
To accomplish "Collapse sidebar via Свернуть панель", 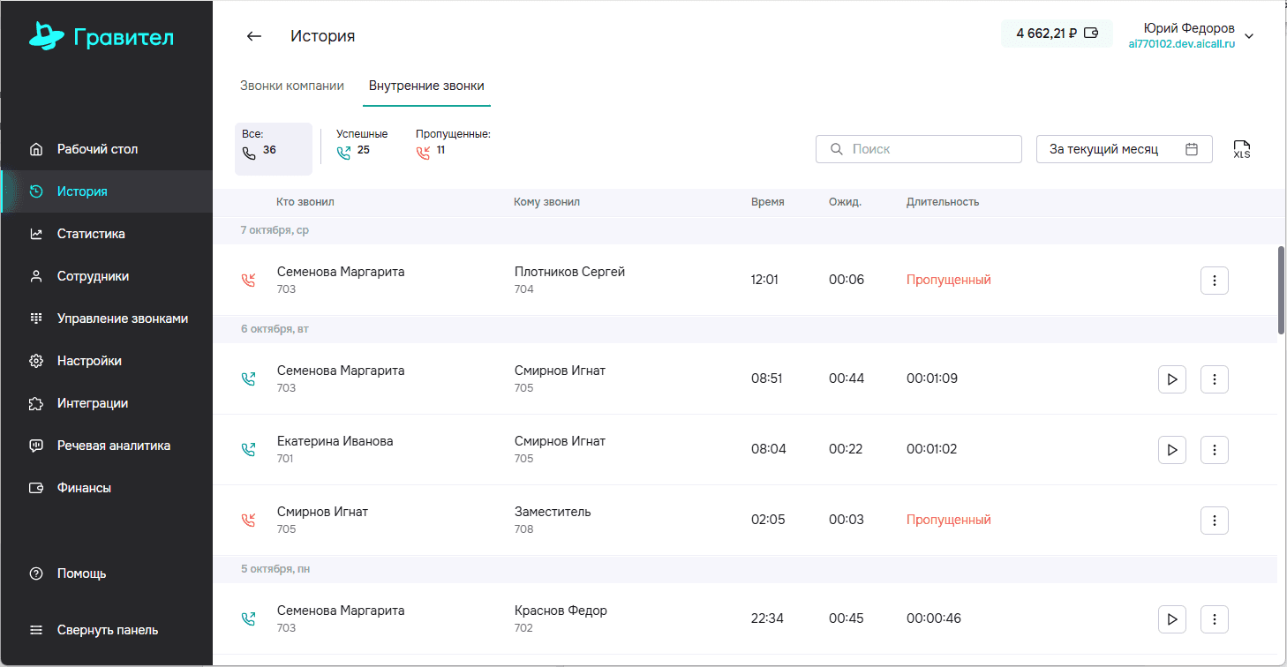I will 107,630.
